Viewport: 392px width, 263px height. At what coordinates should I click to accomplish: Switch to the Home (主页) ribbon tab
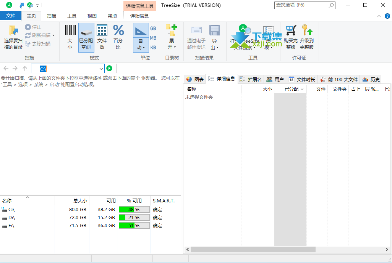tap(31, 16)
